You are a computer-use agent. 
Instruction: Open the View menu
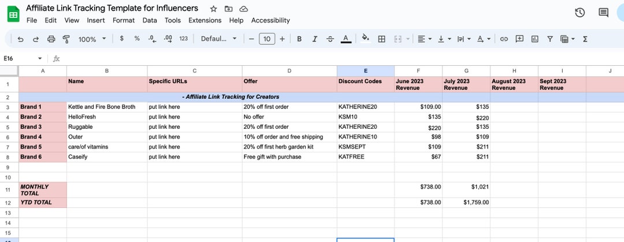[72, 20]
